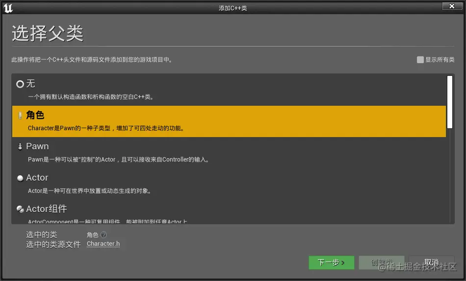
Task: Click the Actor组件 component icon
Action: (x=20, y=209)
